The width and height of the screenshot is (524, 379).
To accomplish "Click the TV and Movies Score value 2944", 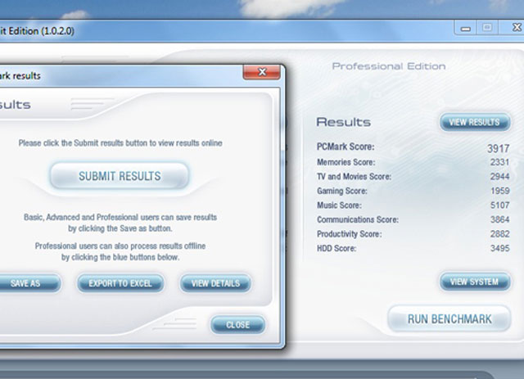I will coord(499,177).
